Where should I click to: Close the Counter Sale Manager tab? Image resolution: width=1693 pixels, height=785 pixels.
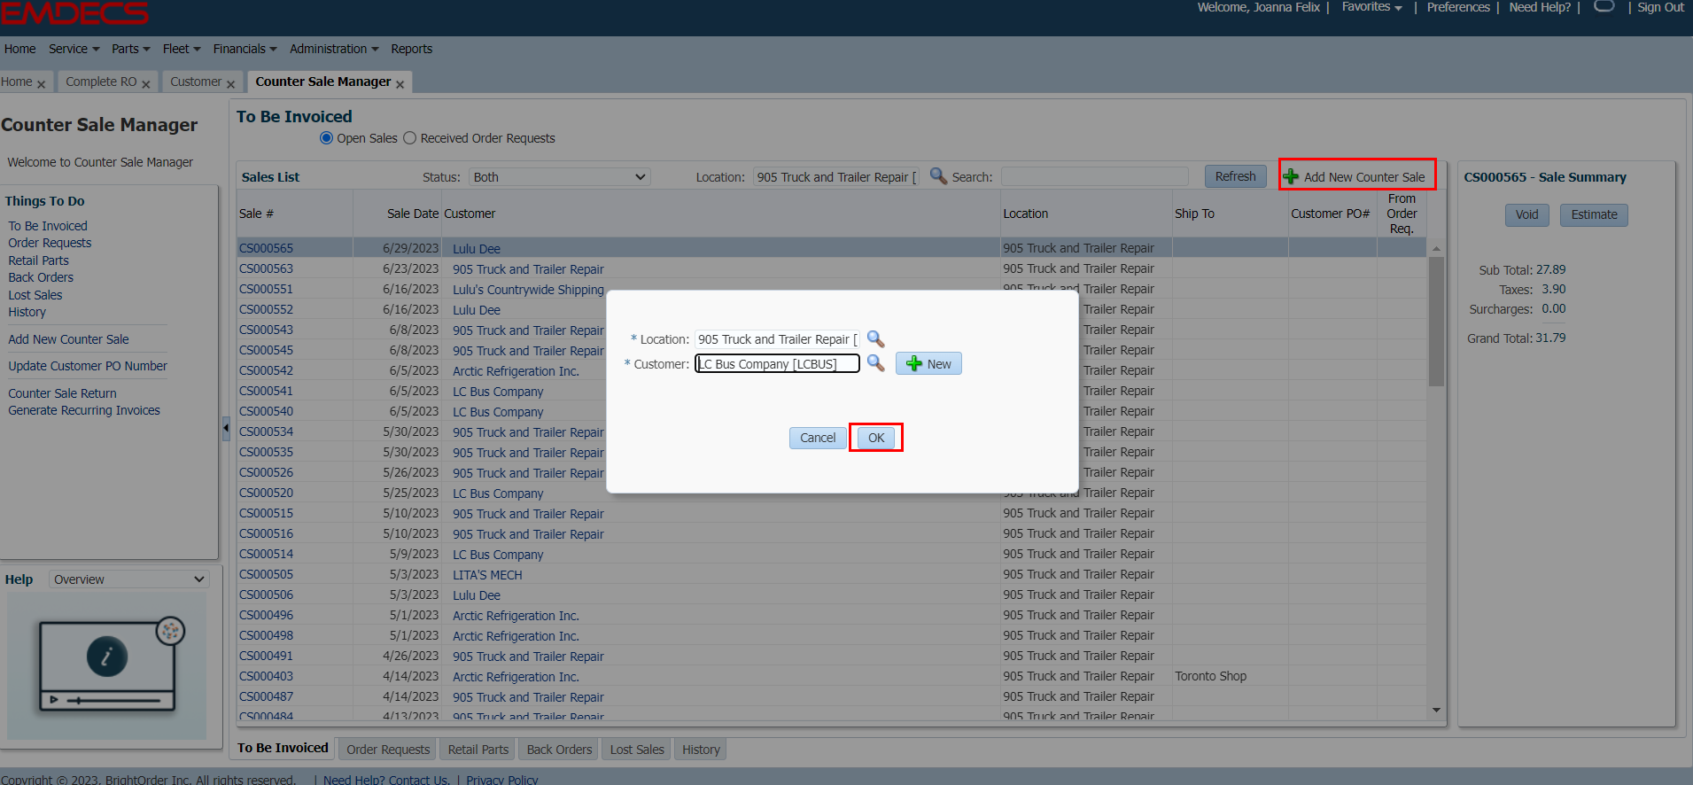(400, 84)
